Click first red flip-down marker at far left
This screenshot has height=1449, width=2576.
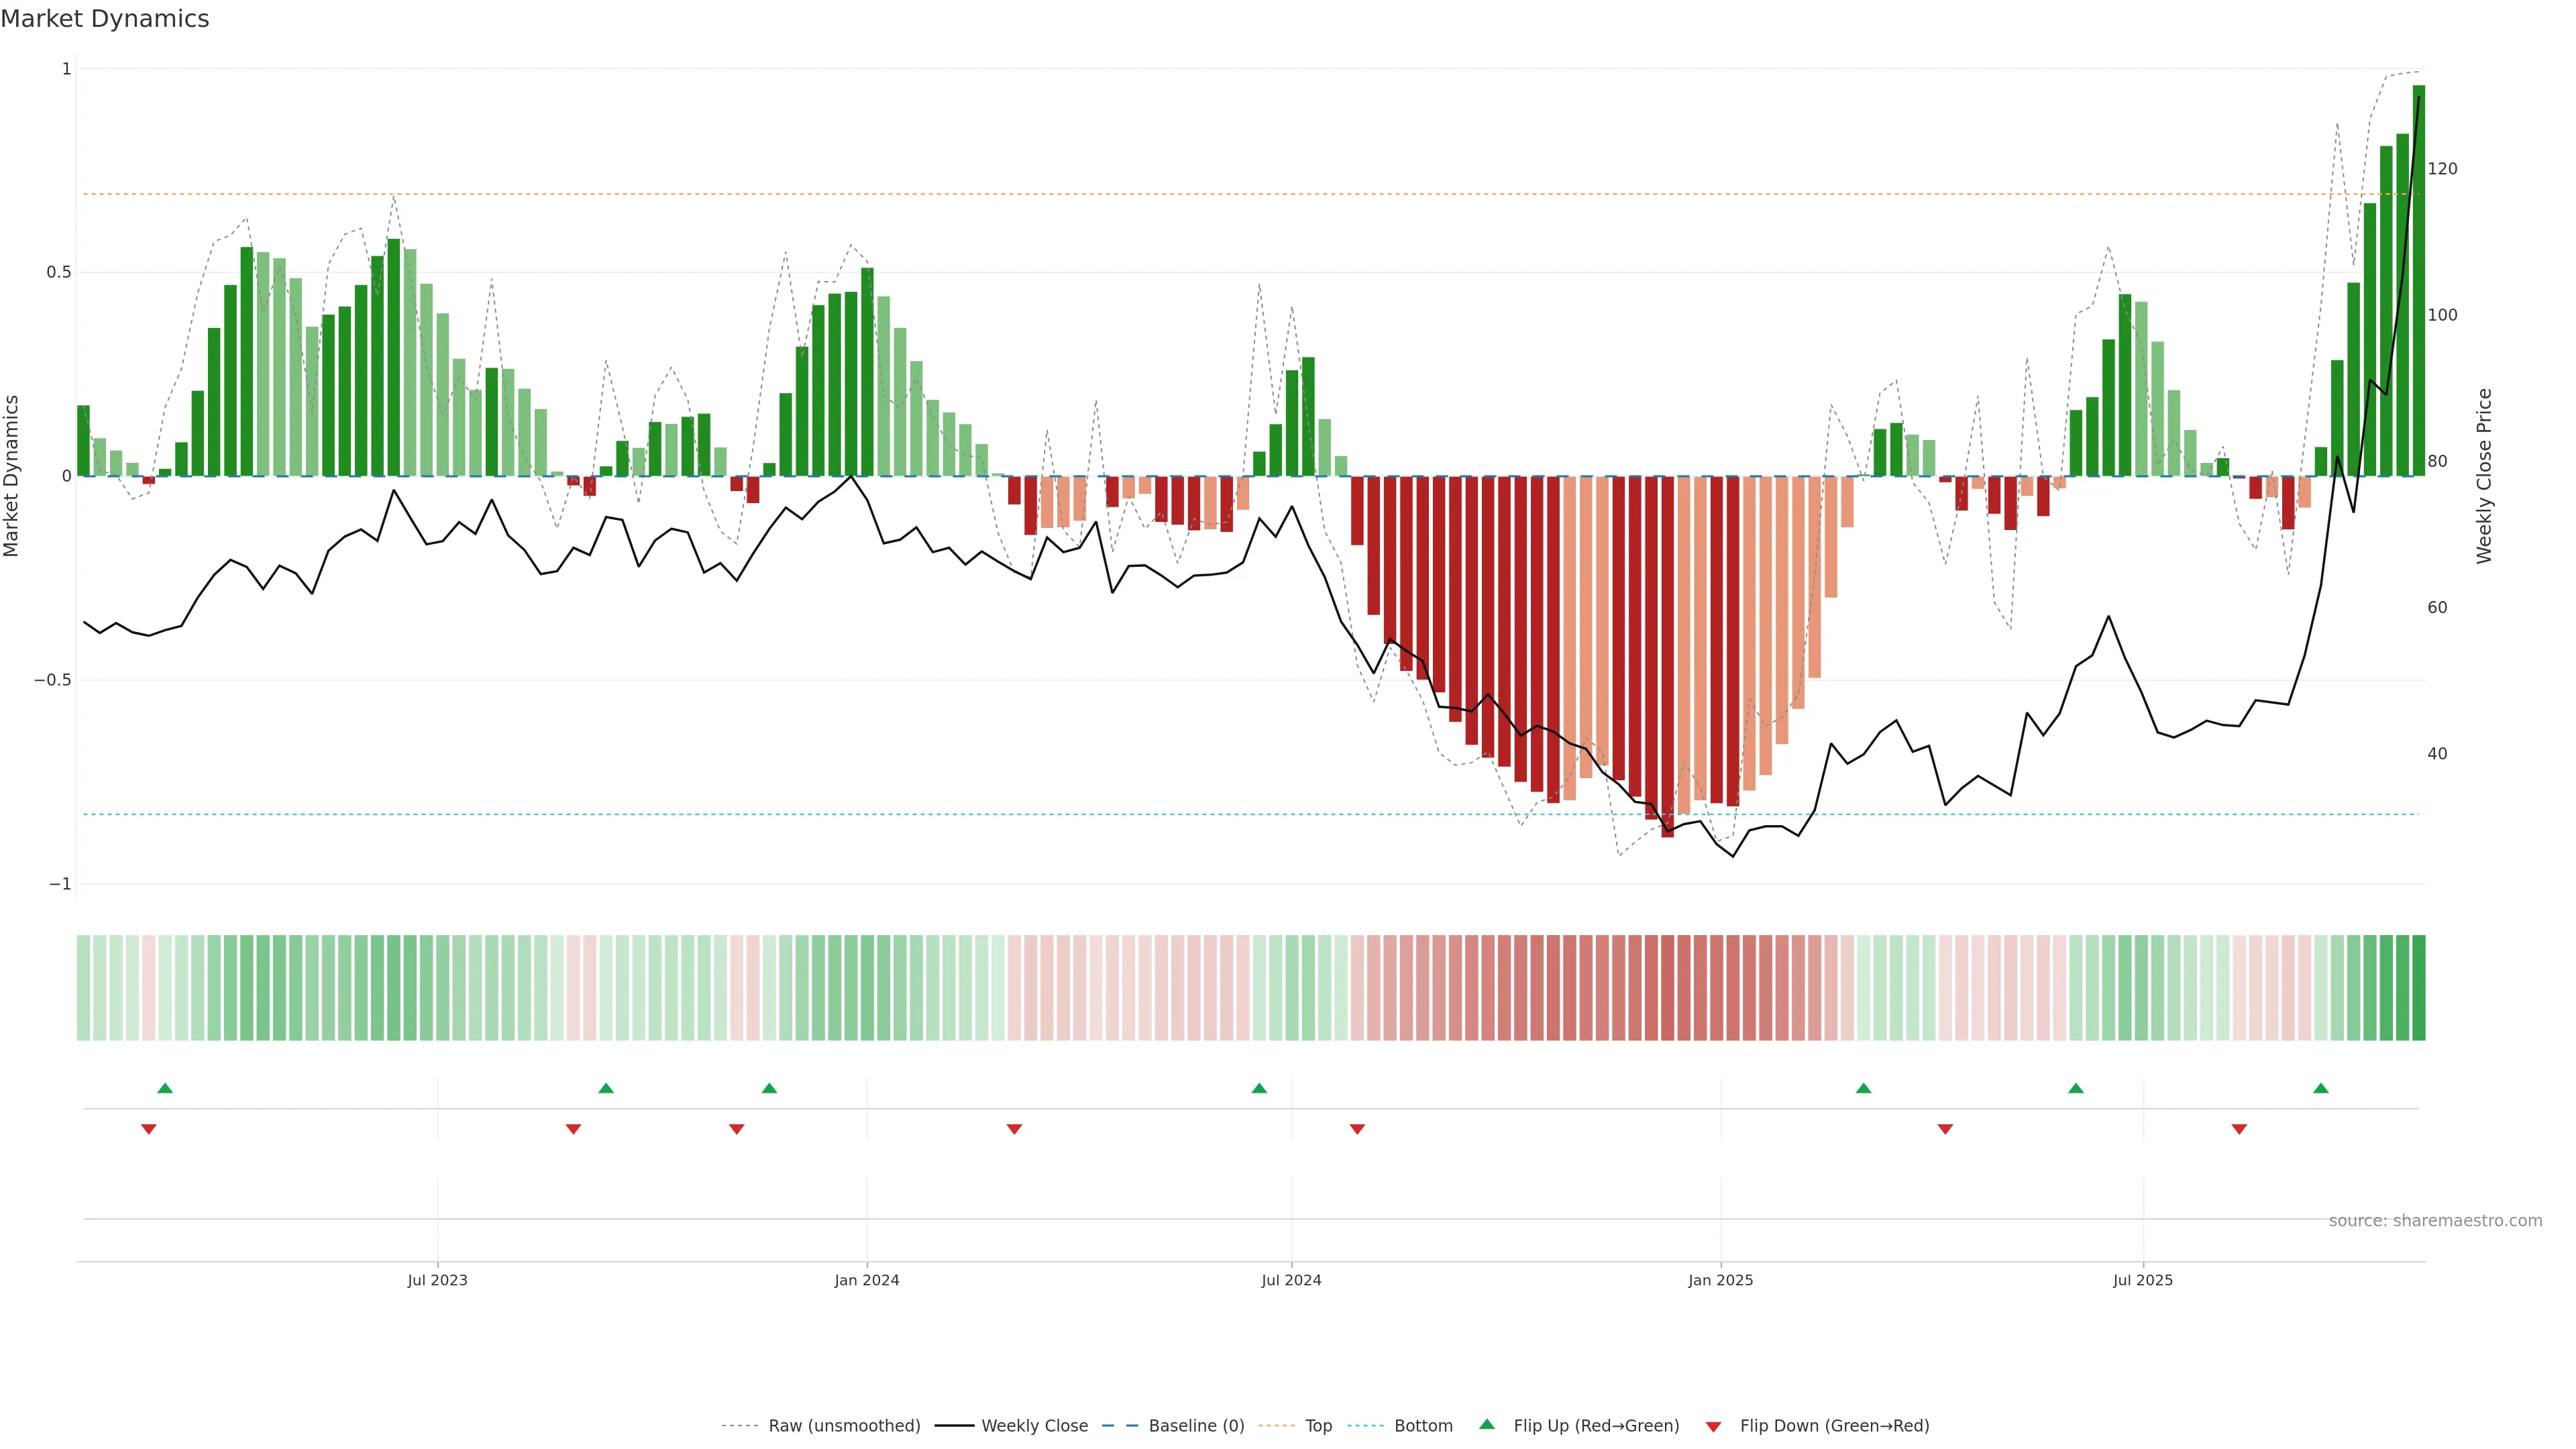149,1129
